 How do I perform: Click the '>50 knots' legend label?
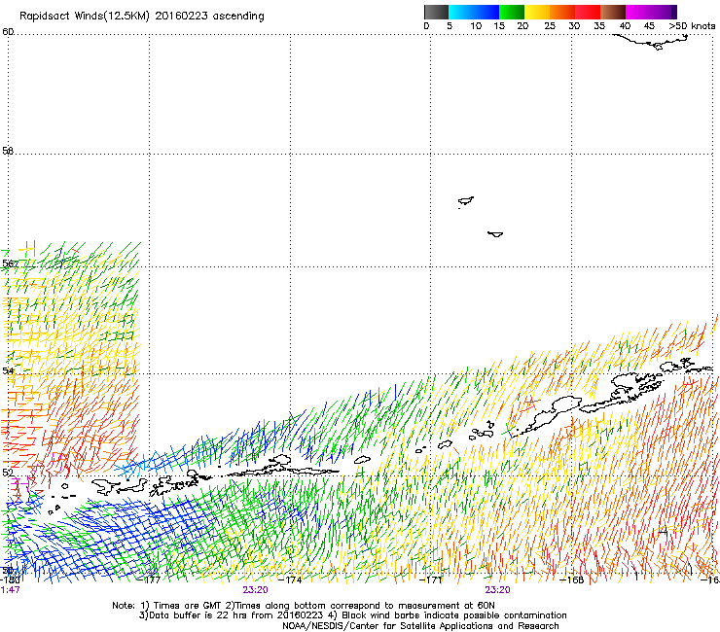pos(692,26)
